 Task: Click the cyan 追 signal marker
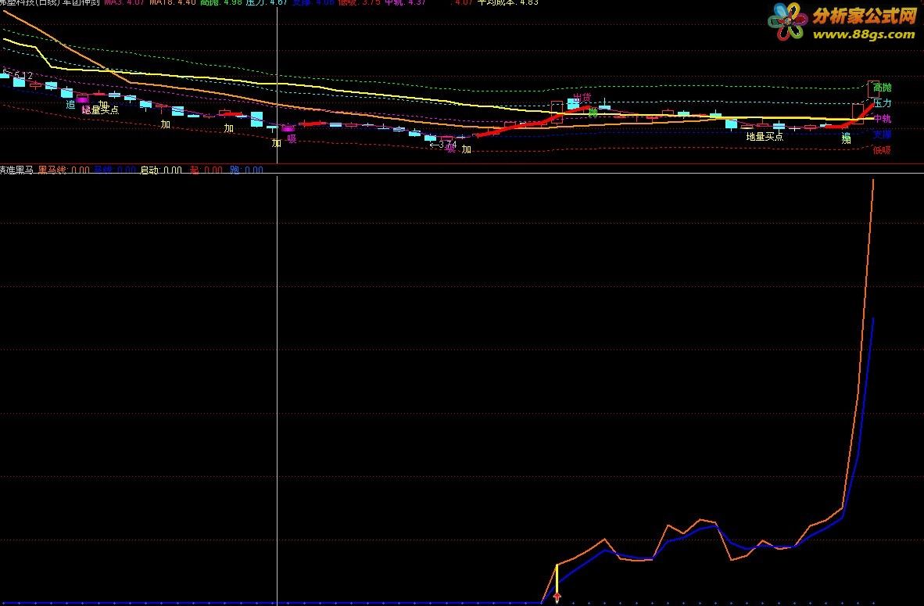[x=70, y=104]
